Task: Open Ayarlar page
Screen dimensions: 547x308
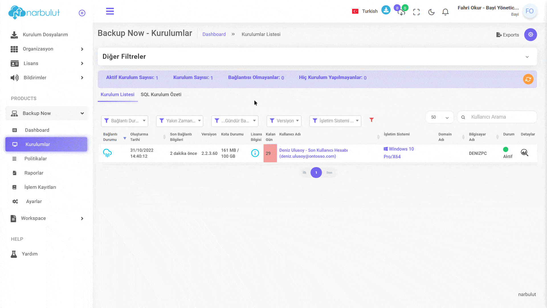Action: pyautogui.click(x=34, y=201)
